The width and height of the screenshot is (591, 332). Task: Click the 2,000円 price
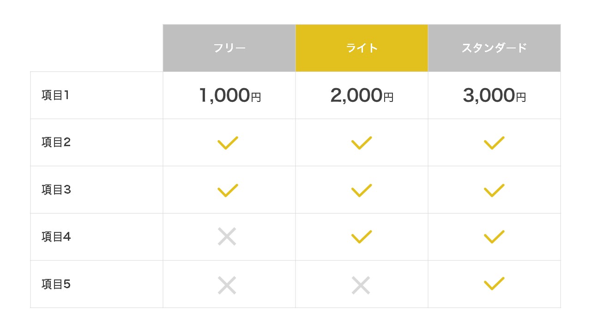(x=362, y=95)
